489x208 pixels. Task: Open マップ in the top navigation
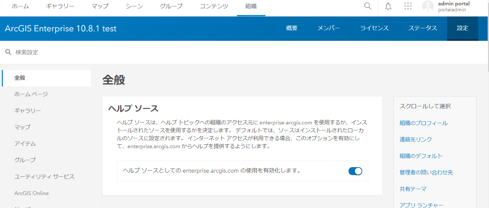[x=100, y=6]
